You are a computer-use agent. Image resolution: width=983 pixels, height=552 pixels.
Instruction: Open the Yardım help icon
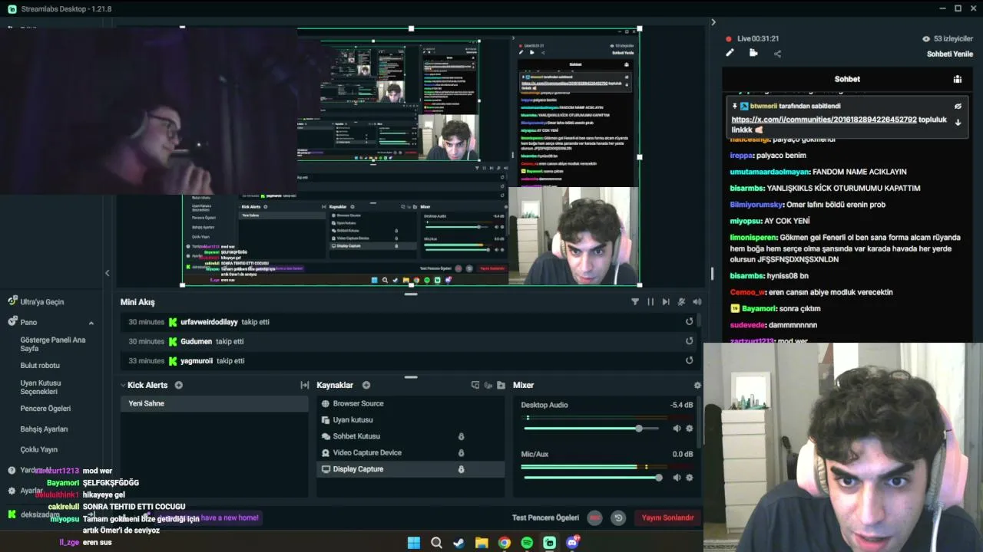click(12, 471)
